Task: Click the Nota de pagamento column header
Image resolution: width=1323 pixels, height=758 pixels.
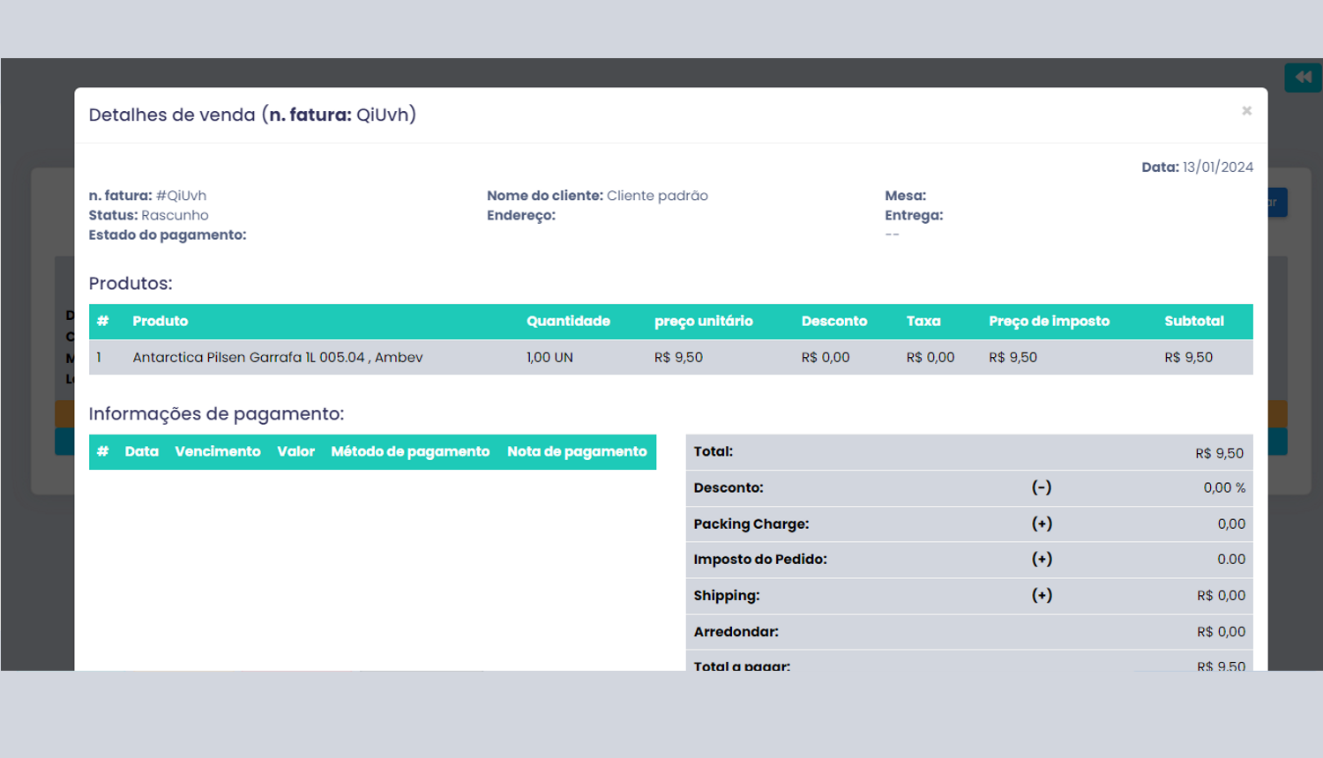Action: [577, 451]
